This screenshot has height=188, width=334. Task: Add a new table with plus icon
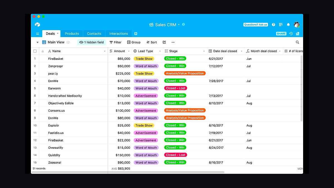pos(136,34)
